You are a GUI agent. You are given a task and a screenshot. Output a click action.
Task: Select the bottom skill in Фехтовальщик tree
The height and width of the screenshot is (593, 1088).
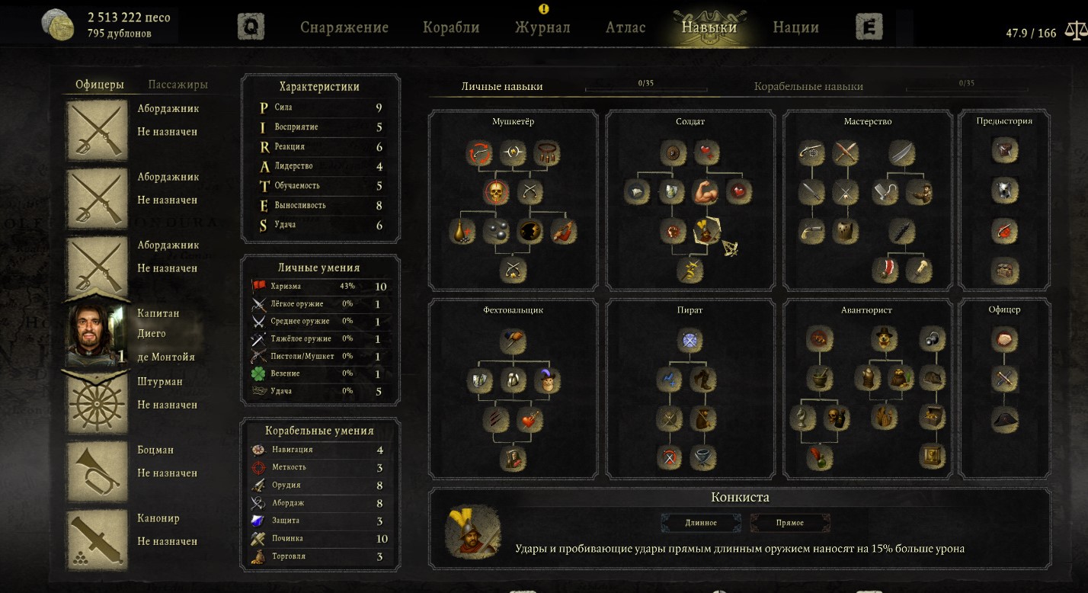click(514, 457)
